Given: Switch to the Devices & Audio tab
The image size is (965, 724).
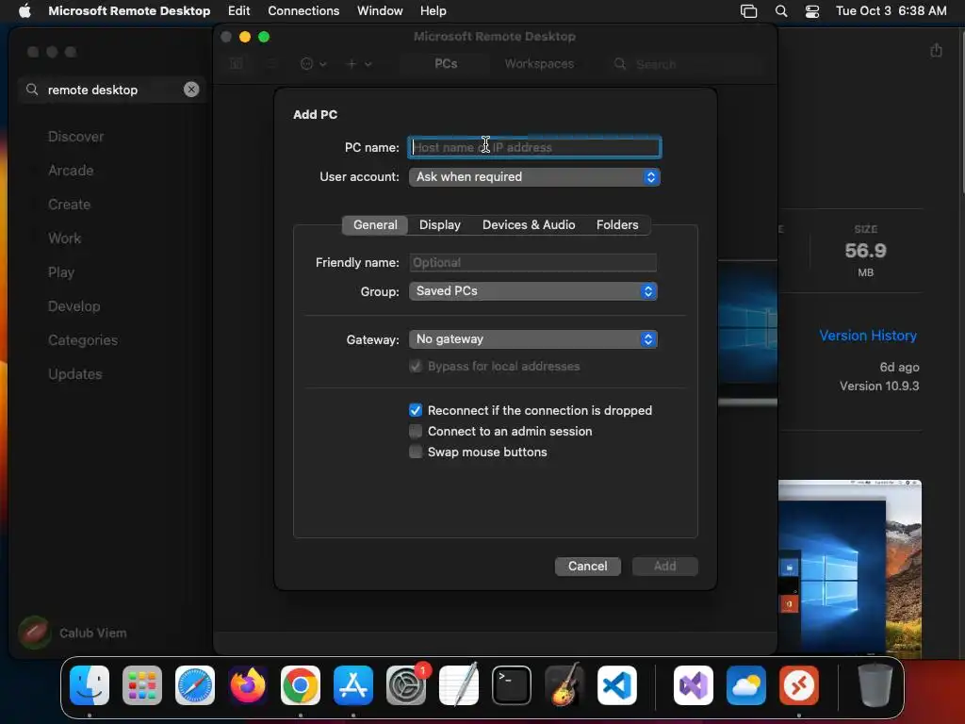Looking at the screenshot, I should pos(529,224).
